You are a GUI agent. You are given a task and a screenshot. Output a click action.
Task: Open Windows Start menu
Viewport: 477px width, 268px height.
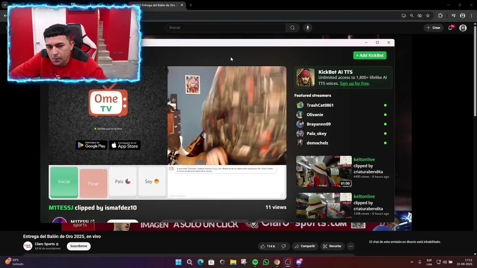point(179,262)
